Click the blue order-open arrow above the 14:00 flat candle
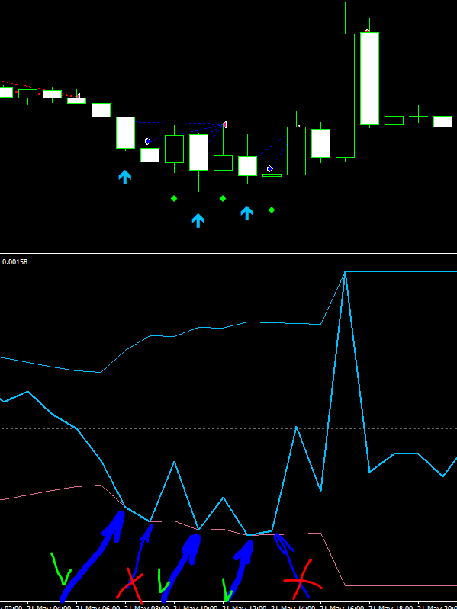Image resolution: width=457 pixels, height=609 pixels. pyautogui.click(x=269, y=168)
